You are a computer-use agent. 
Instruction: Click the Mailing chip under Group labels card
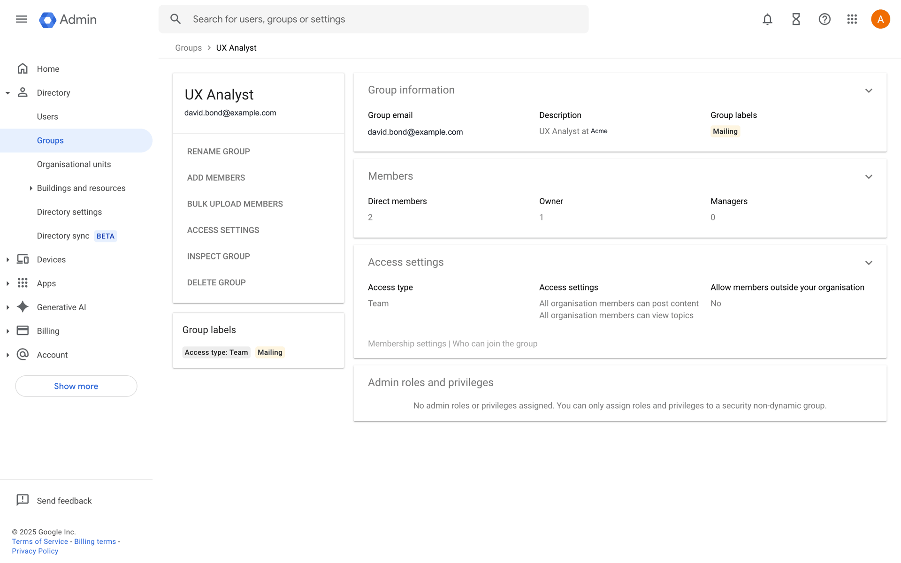coord(270,352)
